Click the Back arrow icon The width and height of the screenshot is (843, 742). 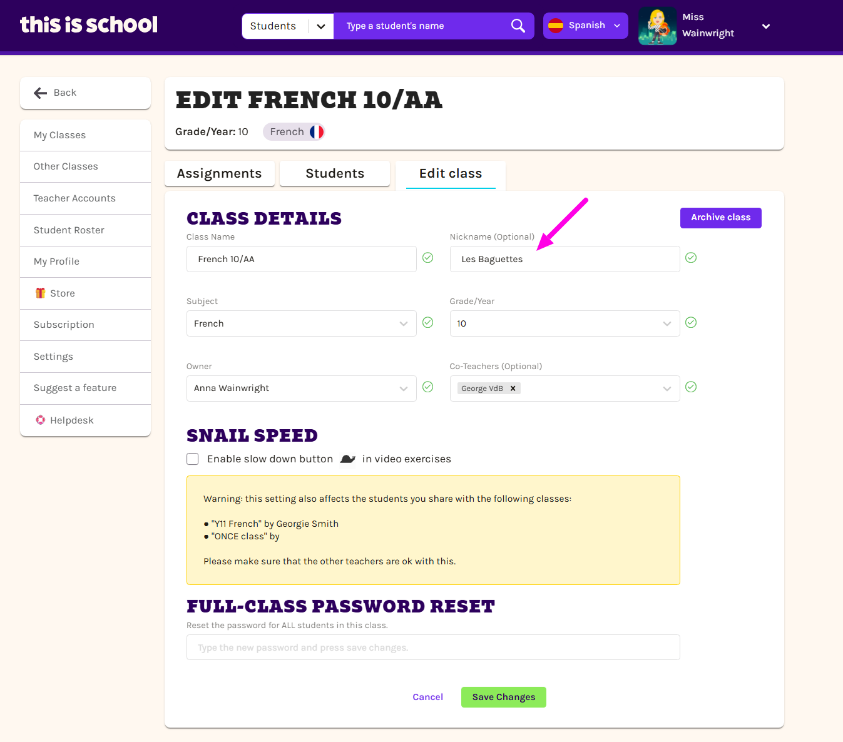click(41, 93)
